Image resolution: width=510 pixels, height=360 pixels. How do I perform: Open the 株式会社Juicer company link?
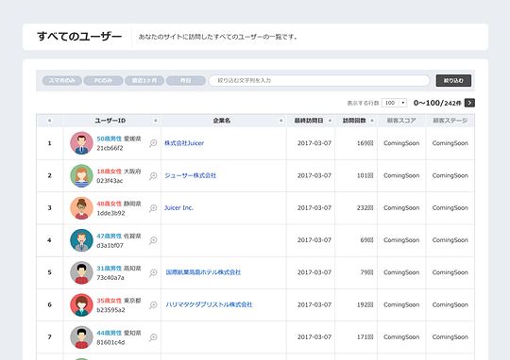[184, 143]
